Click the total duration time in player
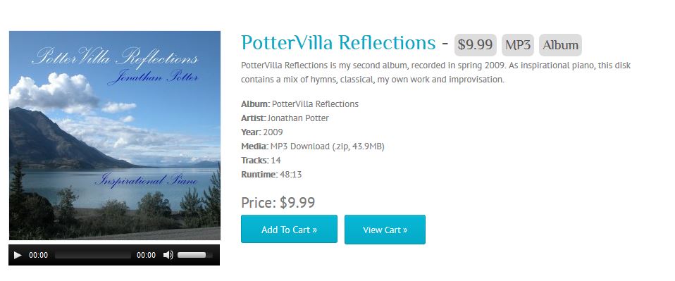The width and height of the screenshot is (675, 281). tap(147, 255)
